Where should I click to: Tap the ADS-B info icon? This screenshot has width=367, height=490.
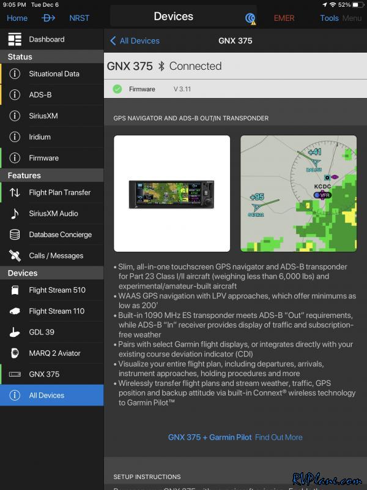coord(15,95)
